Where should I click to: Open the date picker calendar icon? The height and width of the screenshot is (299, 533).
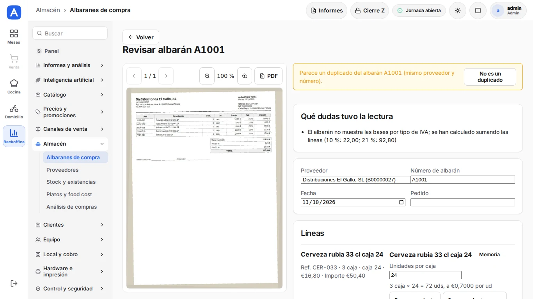click(401, 202)
